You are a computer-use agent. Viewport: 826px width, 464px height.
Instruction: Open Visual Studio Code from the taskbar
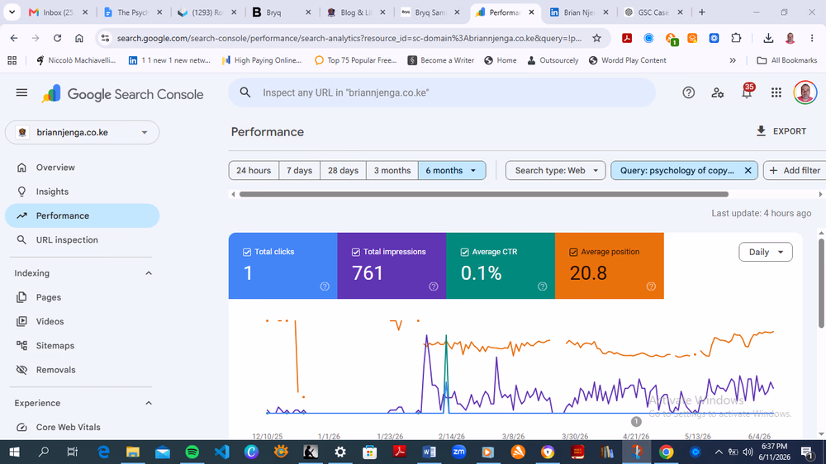coord(221,452)
